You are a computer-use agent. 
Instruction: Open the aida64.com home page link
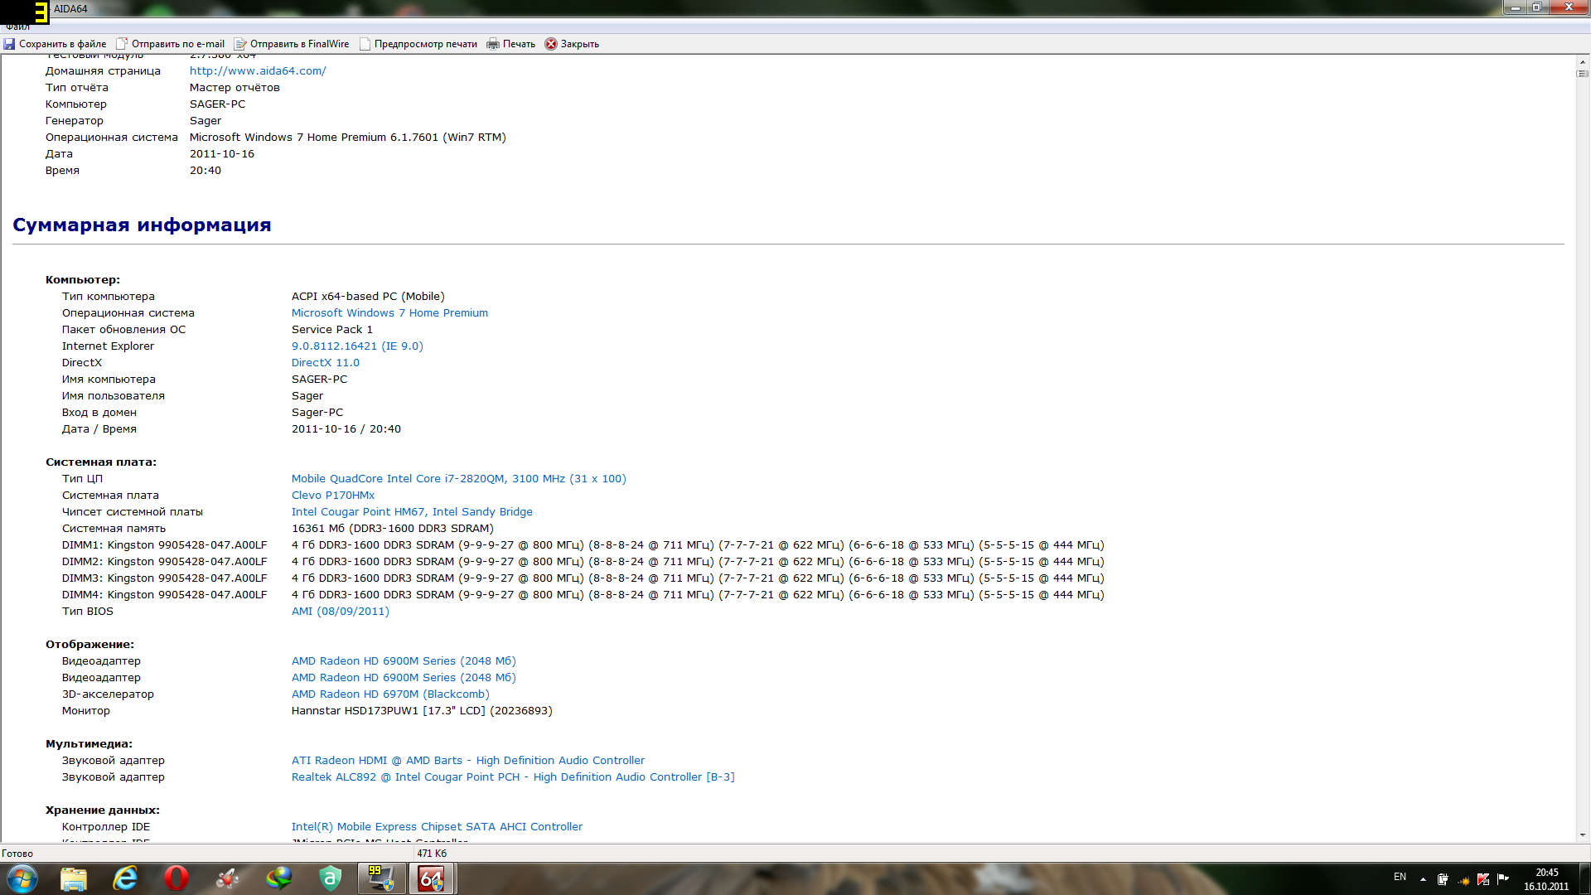tap(258, 71)
